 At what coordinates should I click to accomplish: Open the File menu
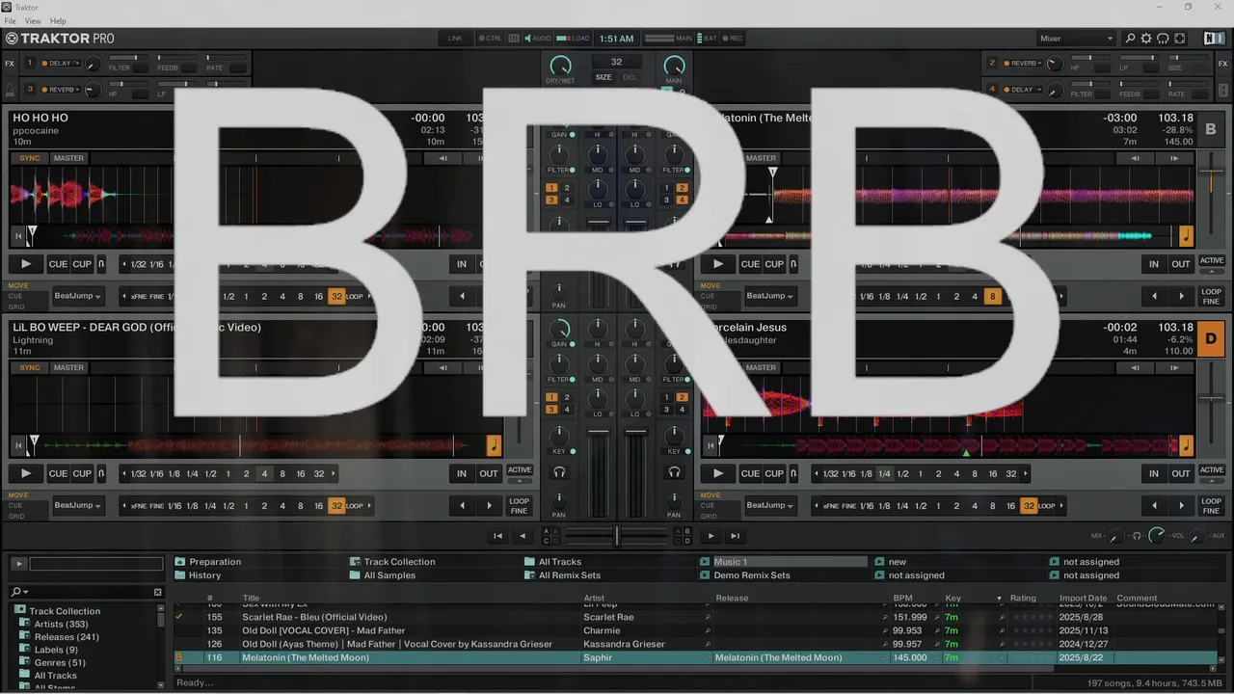pyautogui.click(x=11, y=20)
